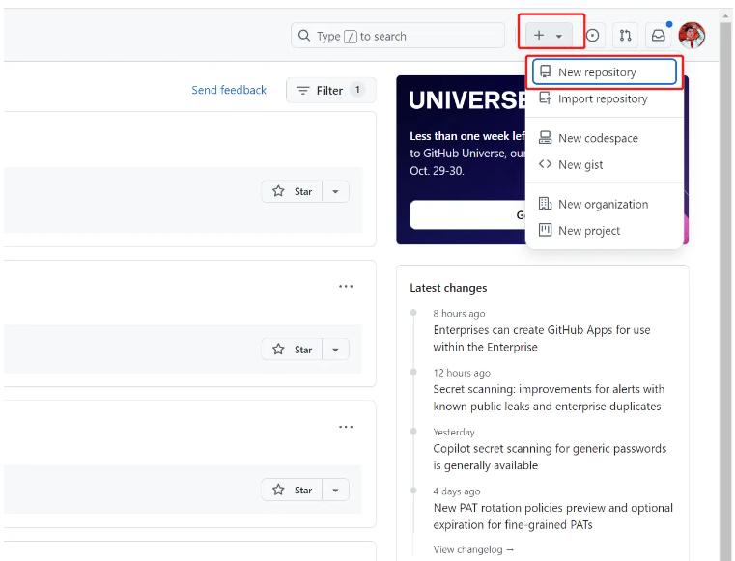
Task: Click the search box in header
Action: [398, 36]
